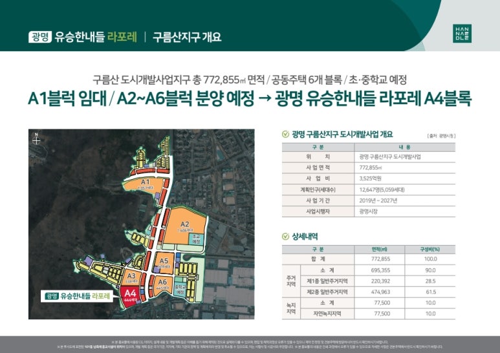The image size is (500, 353).
Task: Click the headline A1블럭 임대 text
Action: tap(68, 98)
